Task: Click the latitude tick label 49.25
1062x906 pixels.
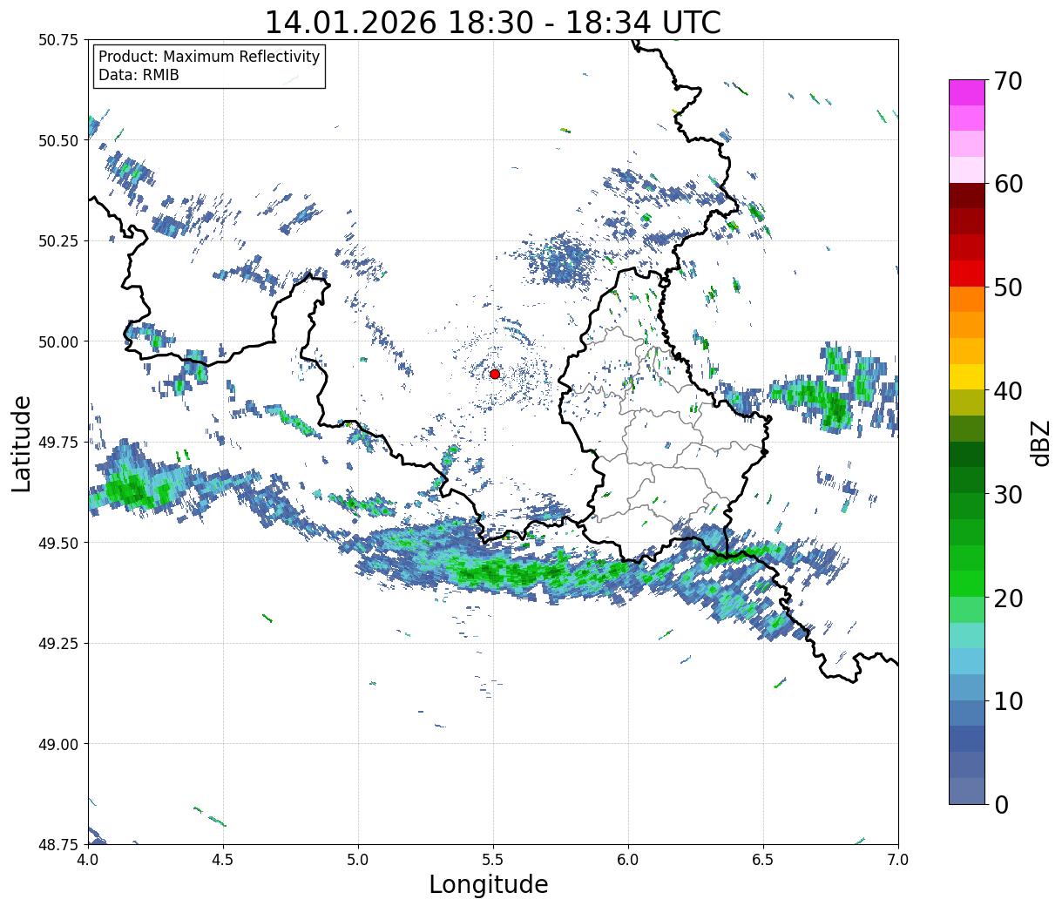Action: [58, 643]
